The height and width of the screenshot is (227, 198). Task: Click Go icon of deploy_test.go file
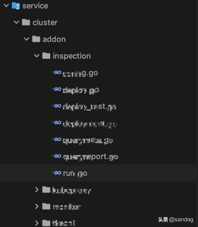tap(57, 106)
